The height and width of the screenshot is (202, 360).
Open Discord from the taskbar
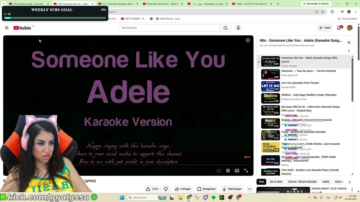point(205,198)
